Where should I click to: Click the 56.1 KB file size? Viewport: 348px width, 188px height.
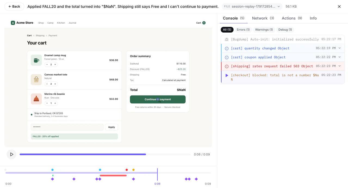tap(291, 7)
